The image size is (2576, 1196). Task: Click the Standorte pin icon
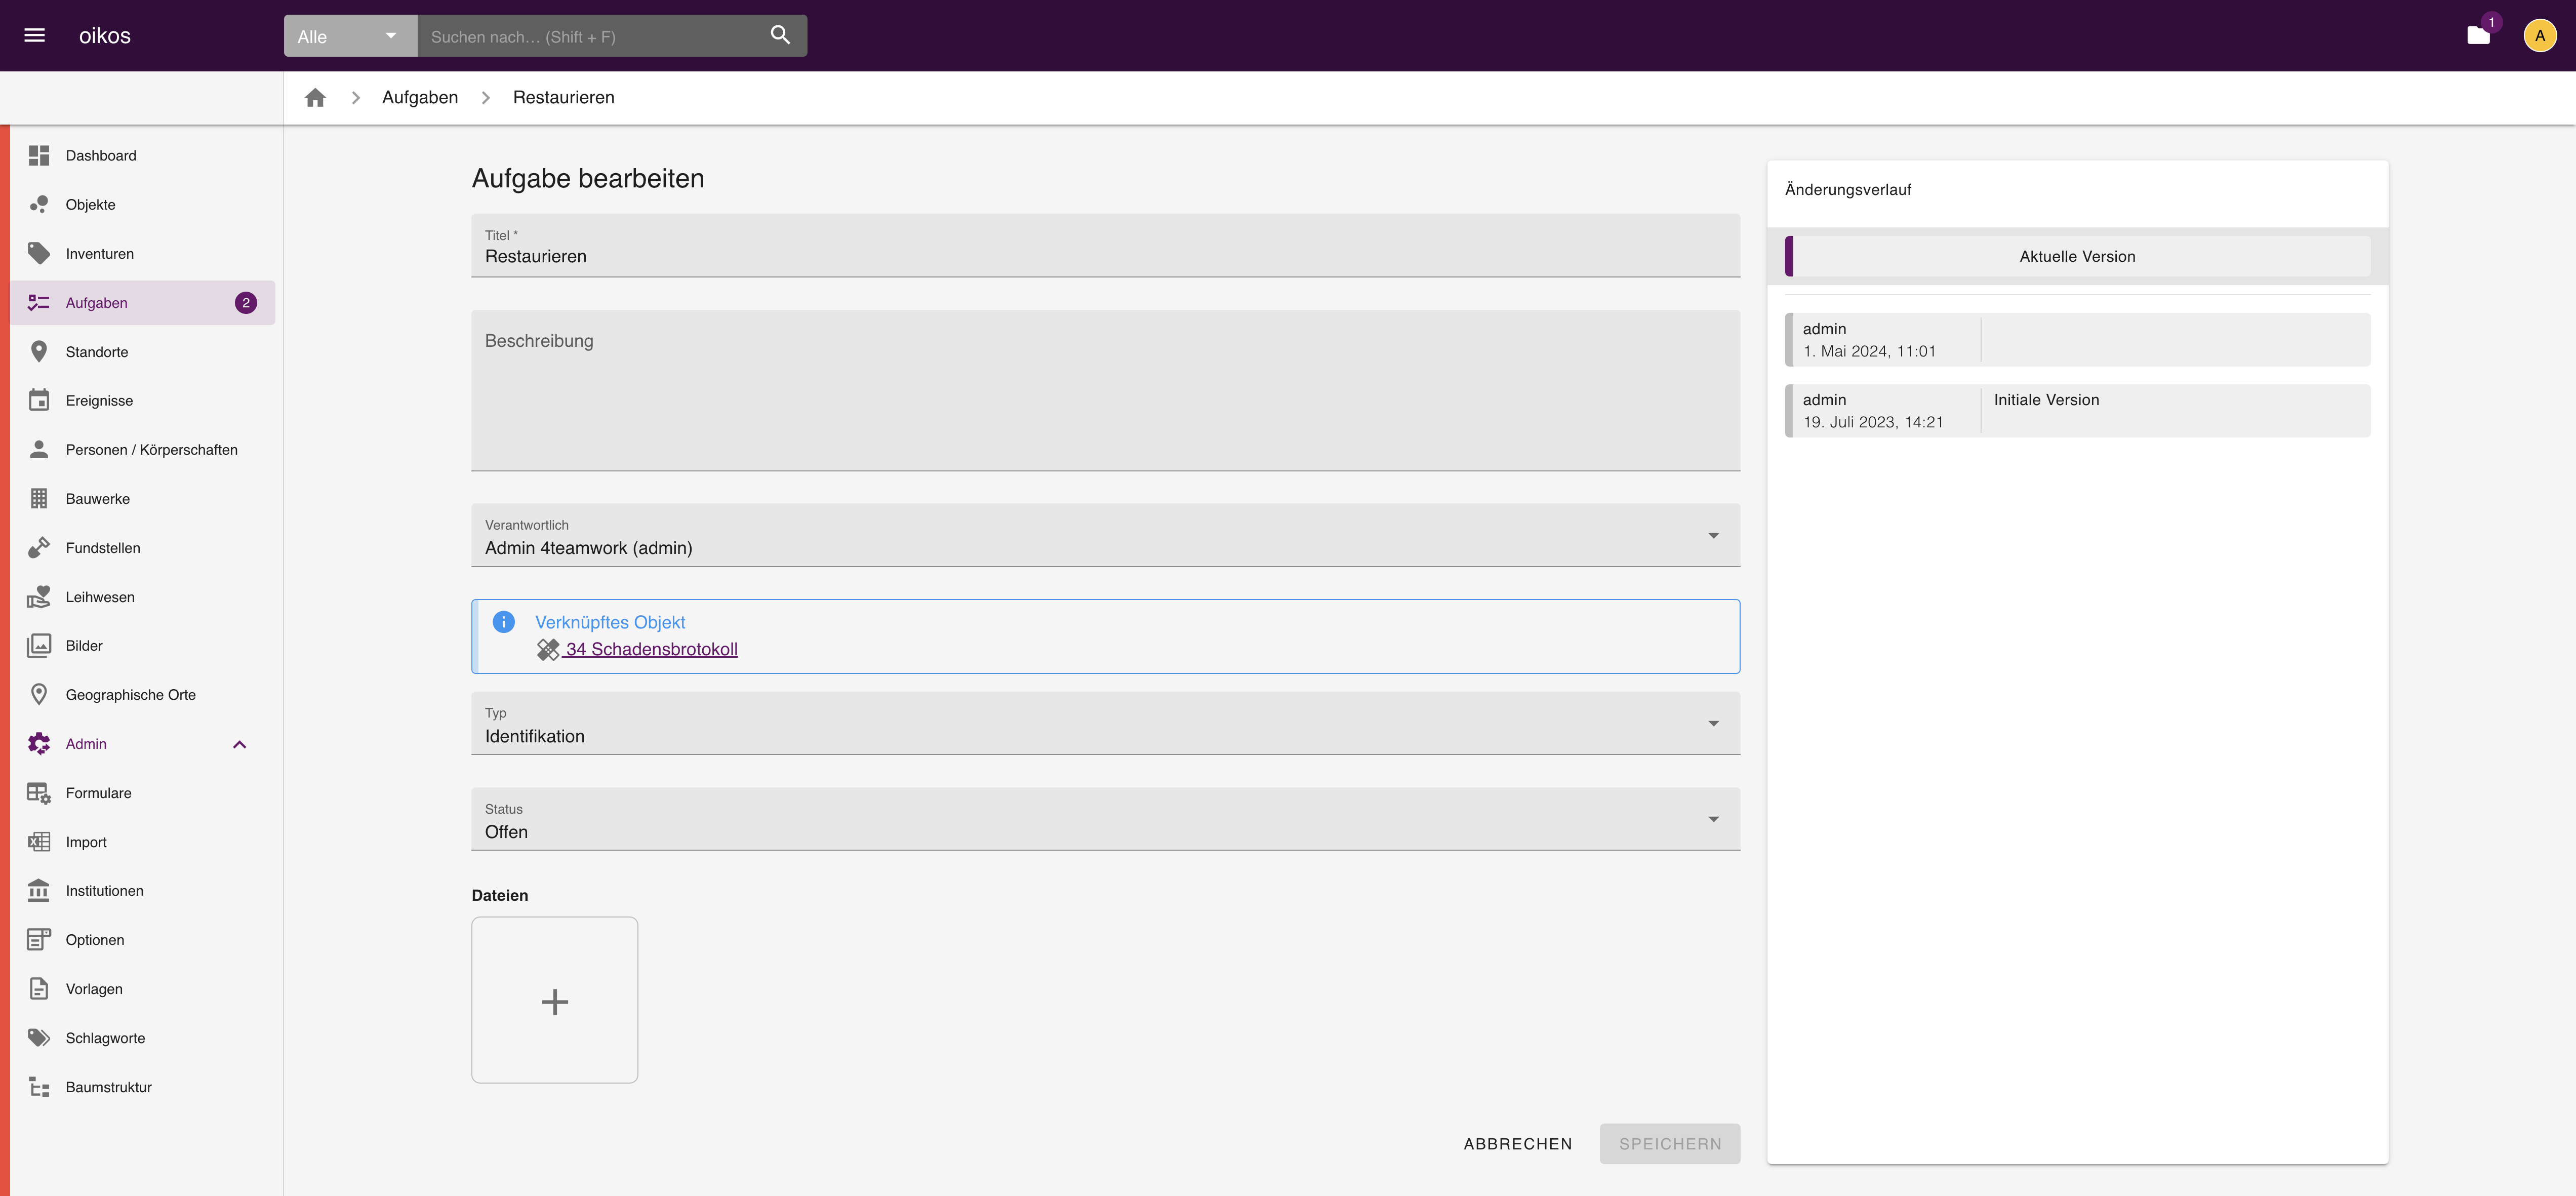point(39,352)
